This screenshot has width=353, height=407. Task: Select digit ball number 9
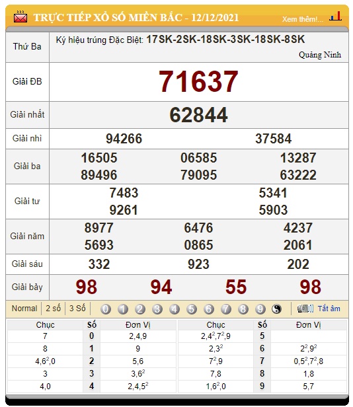coord(260,309)
